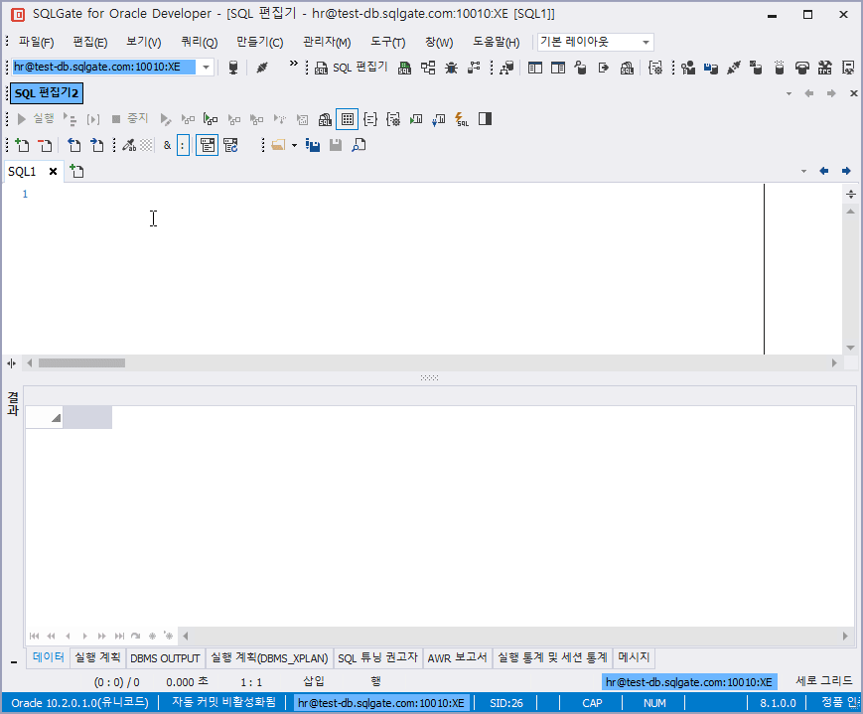Switch to the 메시지 tab
This screenshot has height=714, width=863.
pos(634,657)
